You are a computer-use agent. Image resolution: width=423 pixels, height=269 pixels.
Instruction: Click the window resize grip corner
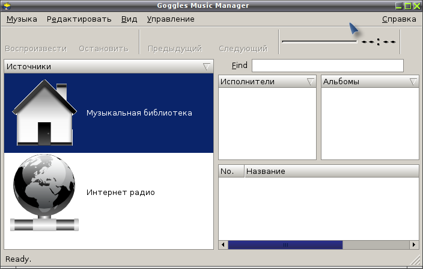click(x=415, y=260)
